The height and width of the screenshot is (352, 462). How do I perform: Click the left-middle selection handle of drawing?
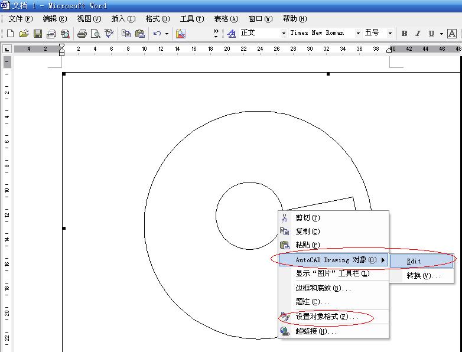[x=64, y=228]
